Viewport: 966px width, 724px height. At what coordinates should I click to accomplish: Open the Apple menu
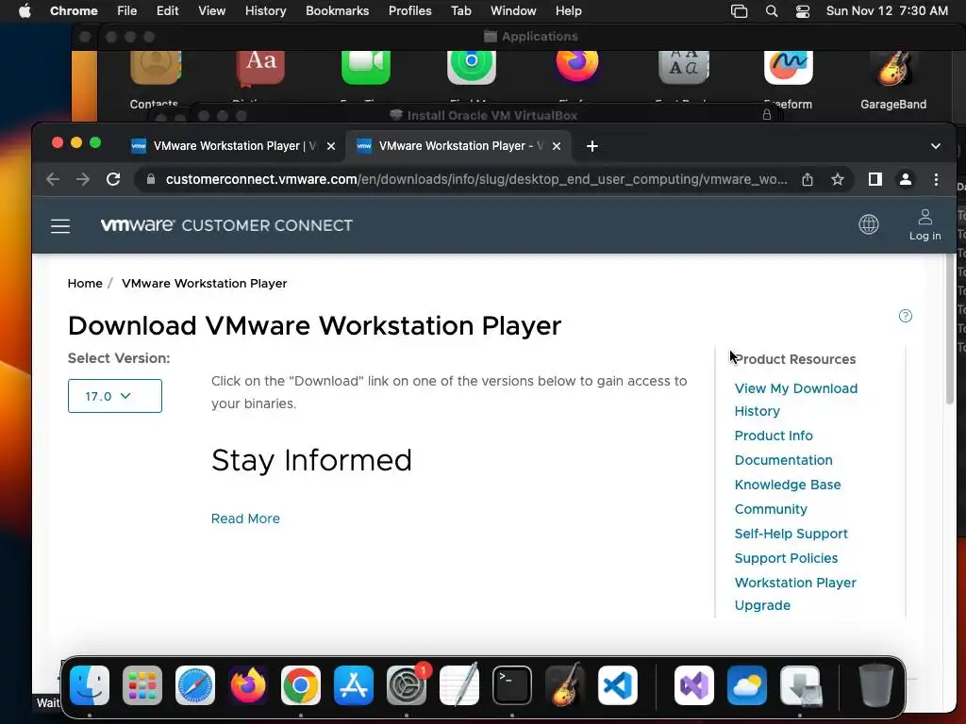(x=25, y=11)
